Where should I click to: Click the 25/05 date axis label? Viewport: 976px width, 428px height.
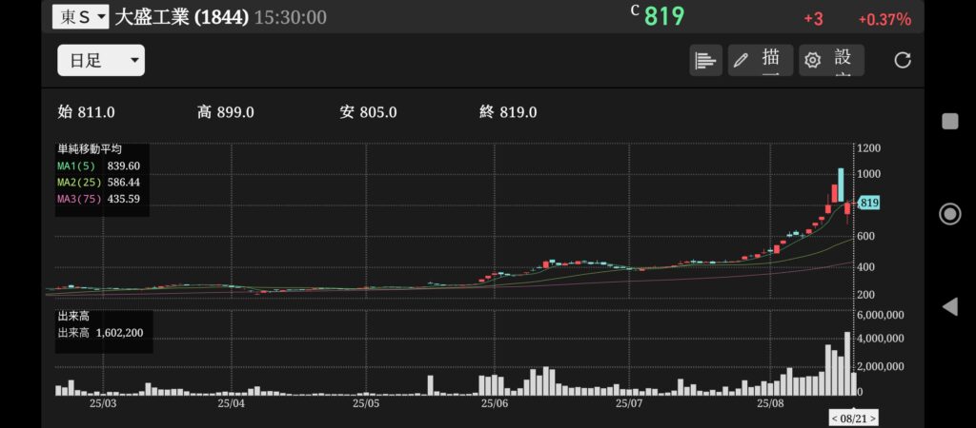coord(366,404)
